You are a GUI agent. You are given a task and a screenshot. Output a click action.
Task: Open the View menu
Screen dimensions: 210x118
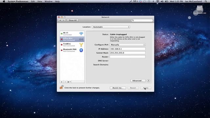(x=40, y=1)
